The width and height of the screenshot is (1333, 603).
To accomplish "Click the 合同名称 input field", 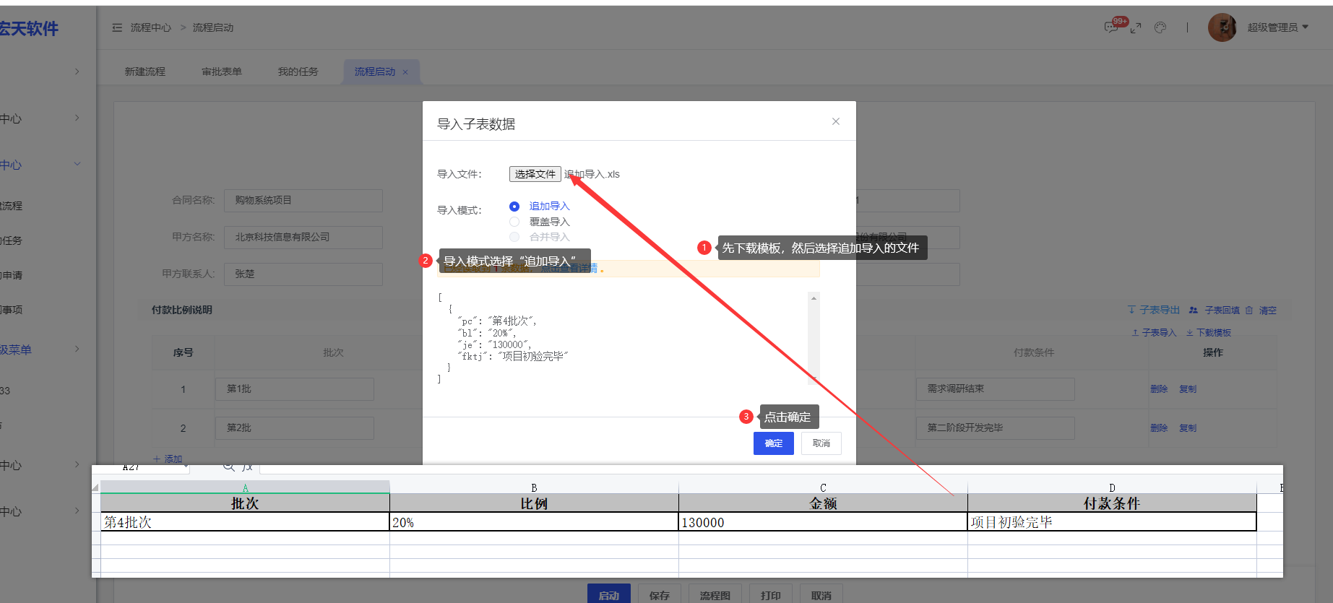I will click(303, 200).
